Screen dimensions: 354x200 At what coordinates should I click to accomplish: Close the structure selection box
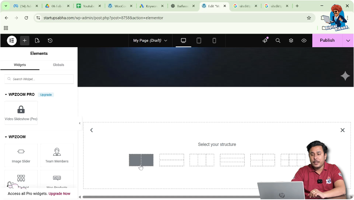tap(342, 130)
